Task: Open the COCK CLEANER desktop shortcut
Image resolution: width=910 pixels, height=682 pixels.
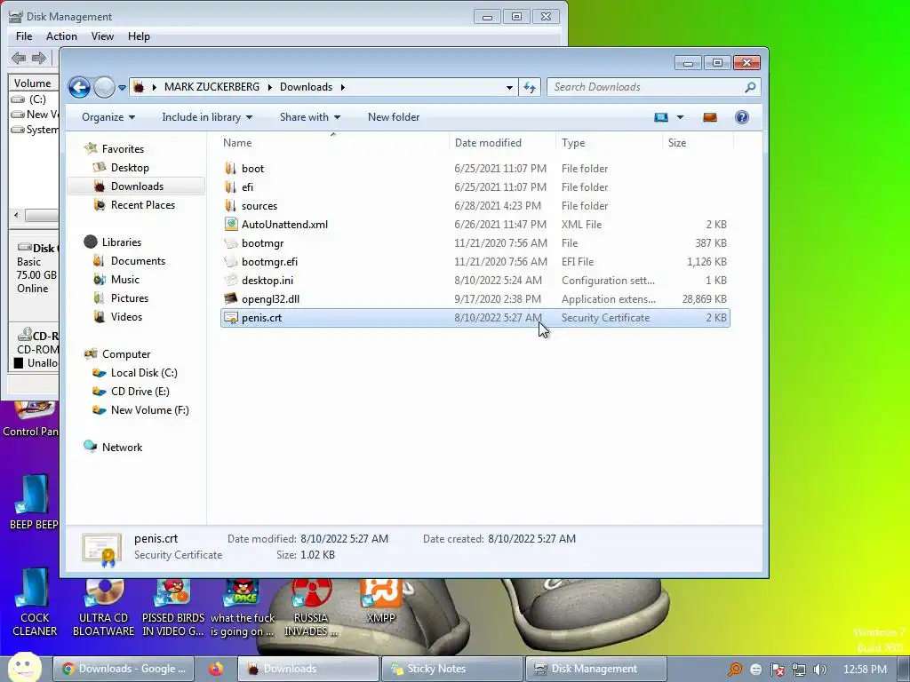Action: 35,603
